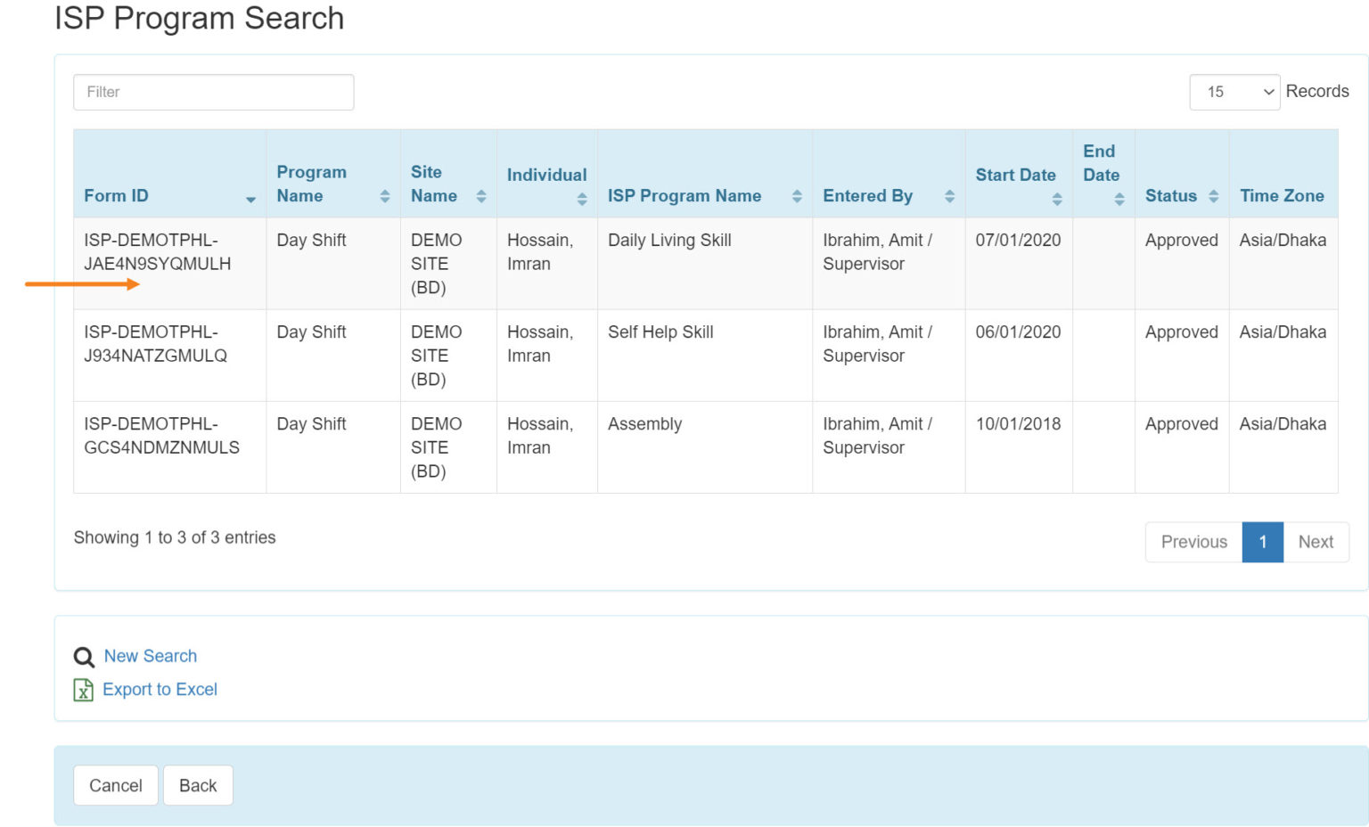1369x827 pixels.
Task: Click the Start Date sort arrows
Action: 1058,195
